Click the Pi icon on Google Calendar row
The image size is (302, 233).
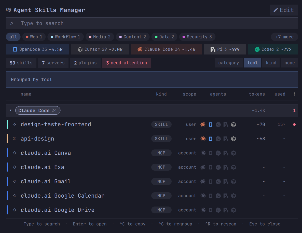pyautogui.click(x=226, y=196)
